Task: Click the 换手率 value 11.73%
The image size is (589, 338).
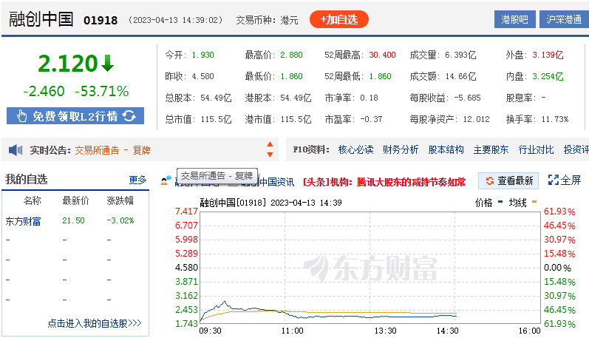Action: click(x=555, y=119)
